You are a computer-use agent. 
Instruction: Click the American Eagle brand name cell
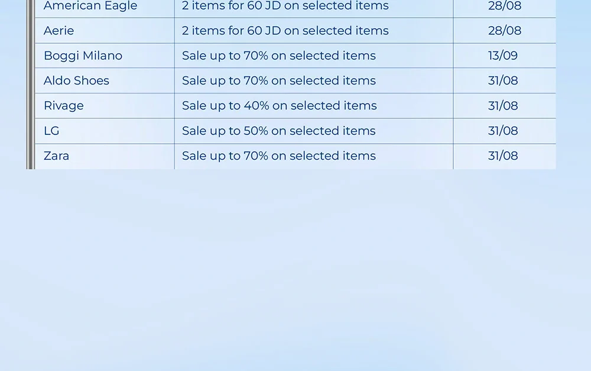(90, 6)
